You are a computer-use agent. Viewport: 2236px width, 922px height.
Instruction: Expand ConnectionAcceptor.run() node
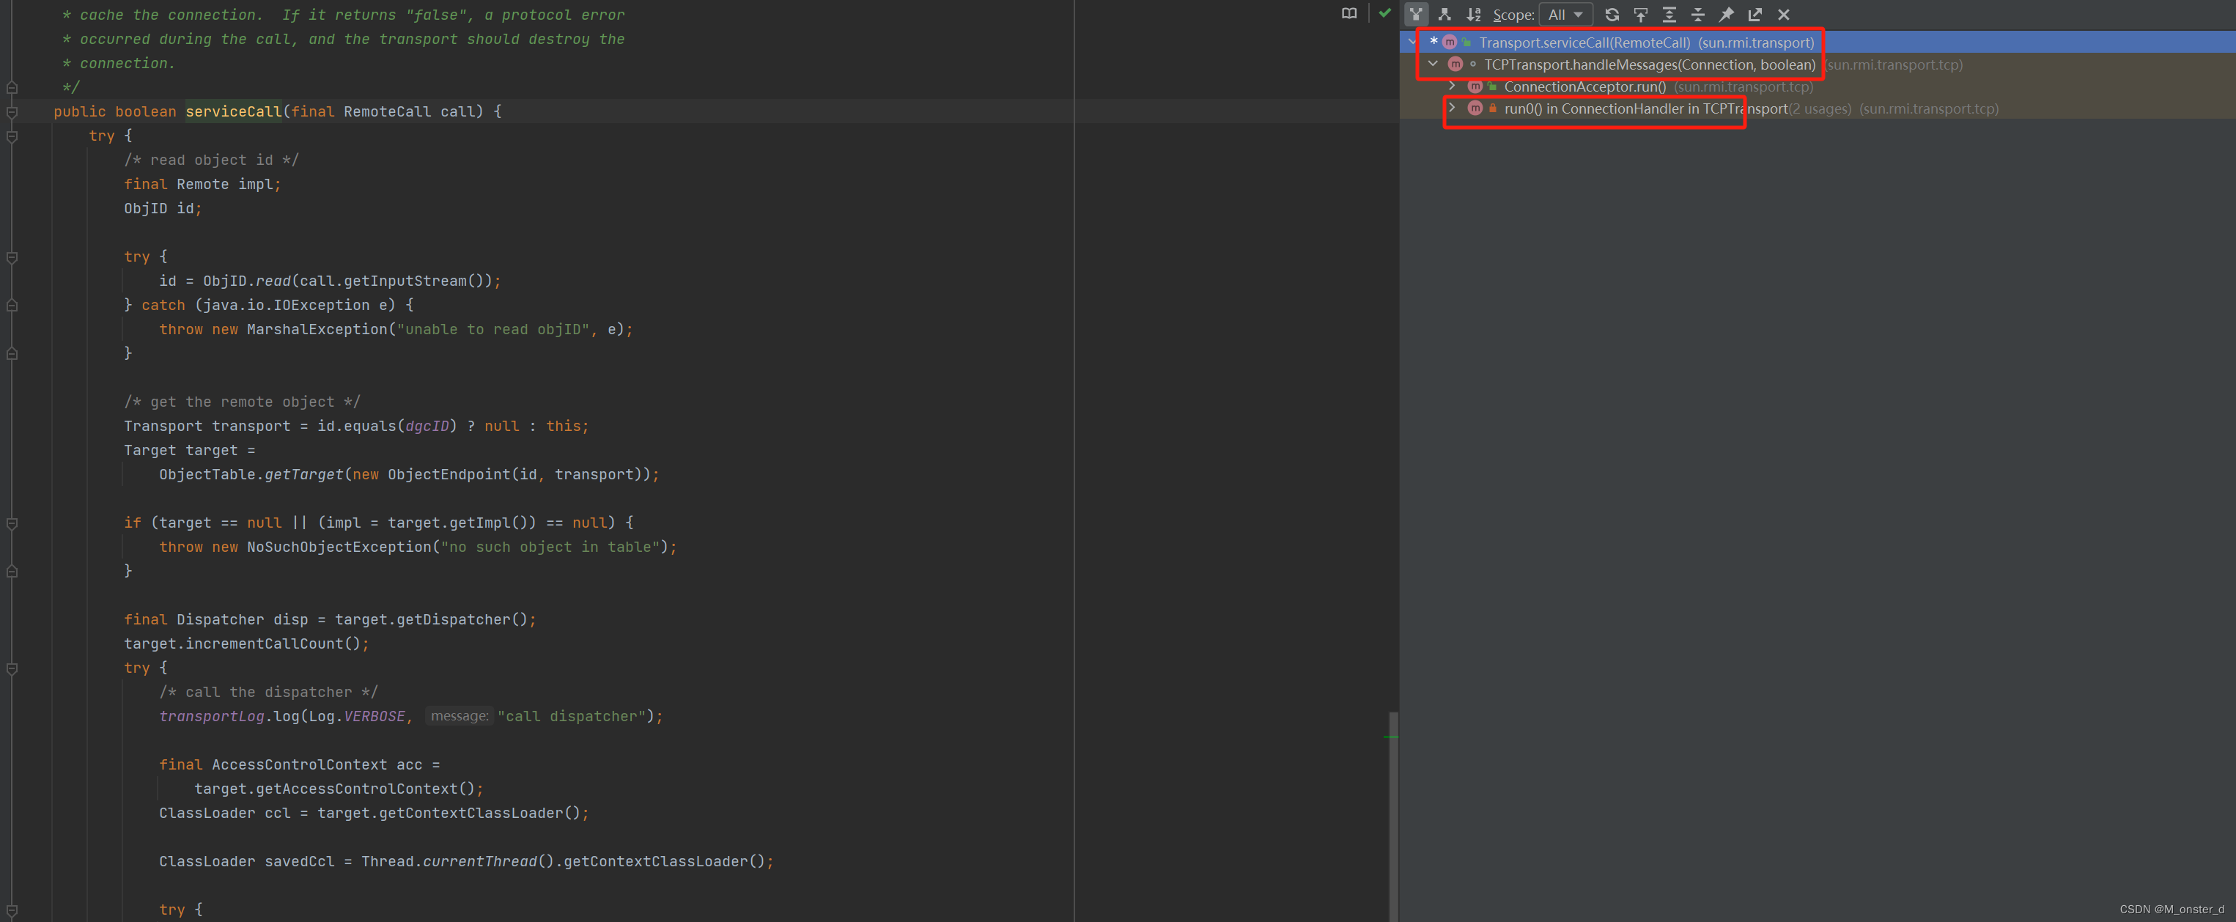[1452, 85]
